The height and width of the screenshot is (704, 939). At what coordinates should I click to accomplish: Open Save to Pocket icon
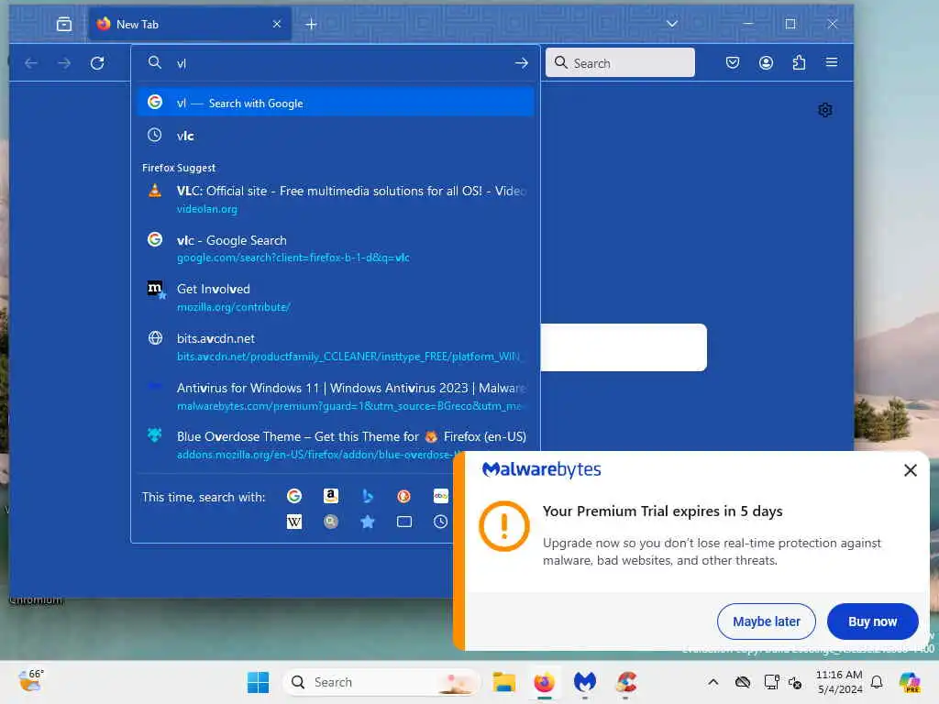[733, 63]
